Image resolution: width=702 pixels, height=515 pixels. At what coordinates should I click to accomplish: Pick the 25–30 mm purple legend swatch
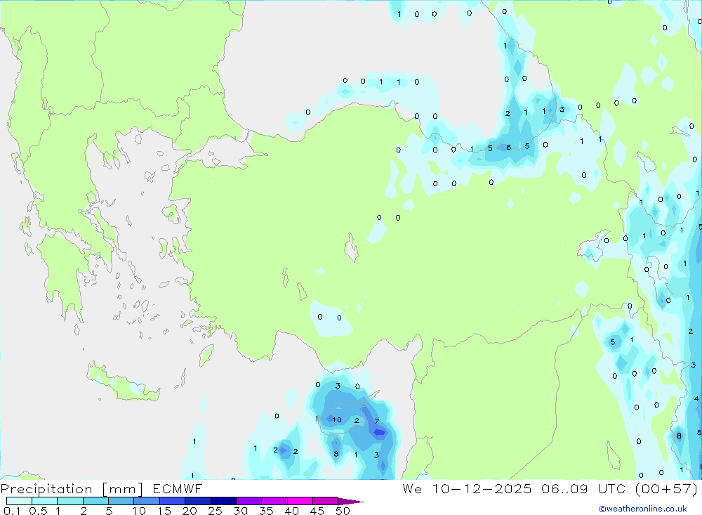(x=223, y=501)
